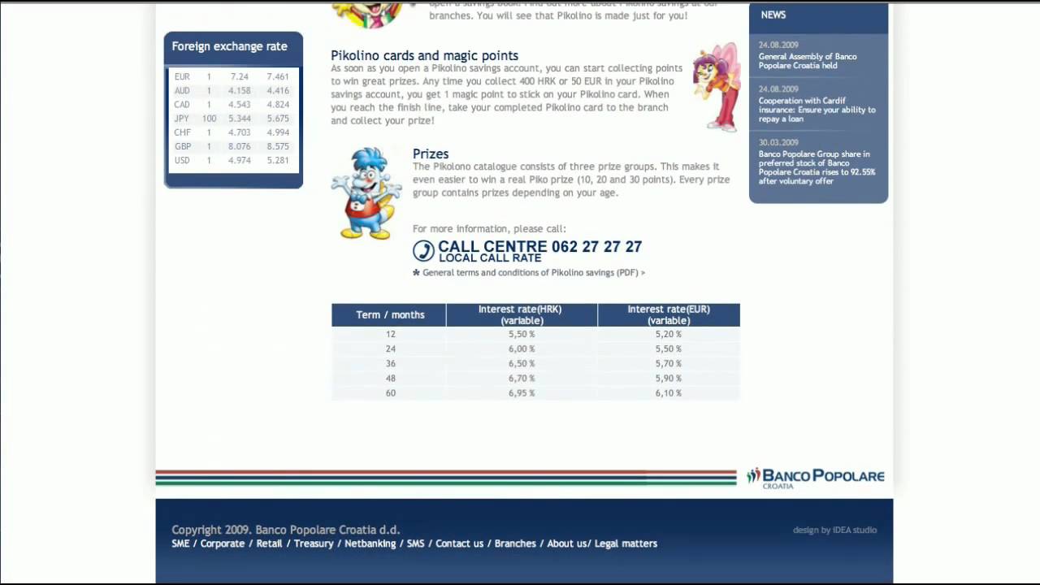
Task: Click the Pikolino cards and magic points heading
Action: coord(424,55)
